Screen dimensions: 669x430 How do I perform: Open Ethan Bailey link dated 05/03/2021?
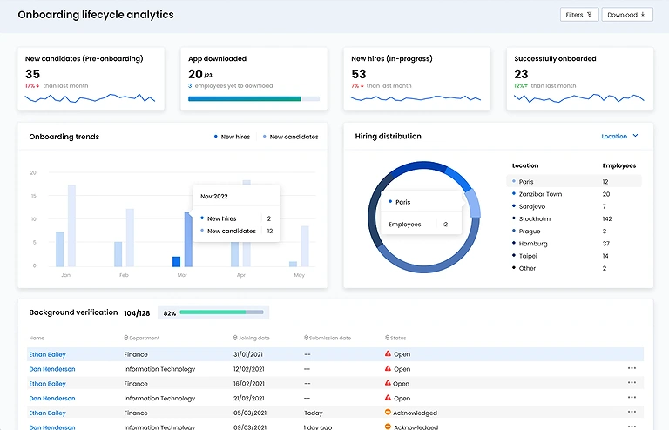[x=47, y=413]
